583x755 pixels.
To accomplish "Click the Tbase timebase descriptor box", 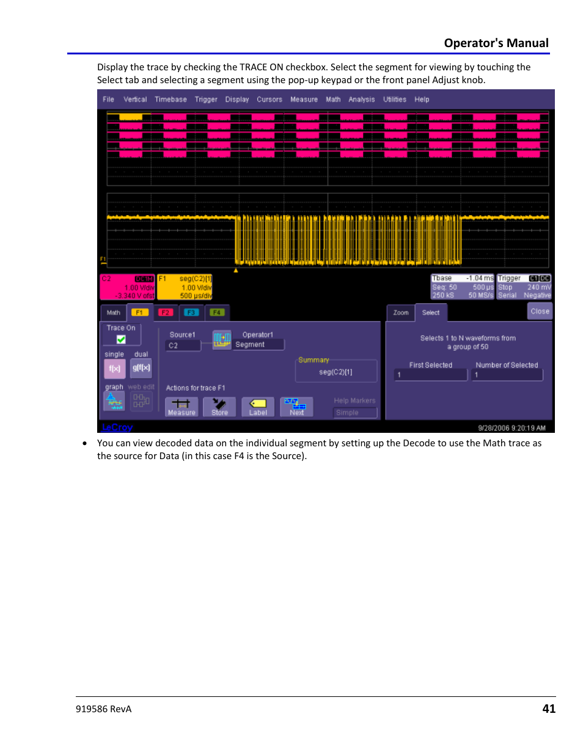I will [x=463, y=287].
